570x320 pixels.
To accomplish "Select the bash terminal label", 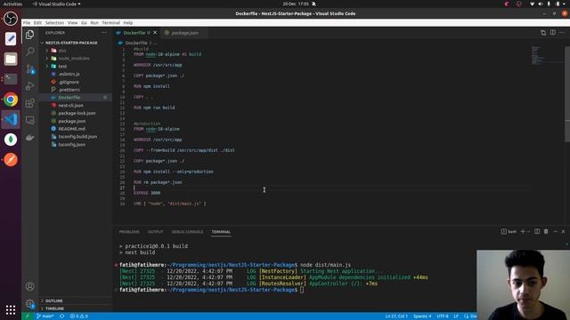I will pyautogui.click(x=509, y=231).
